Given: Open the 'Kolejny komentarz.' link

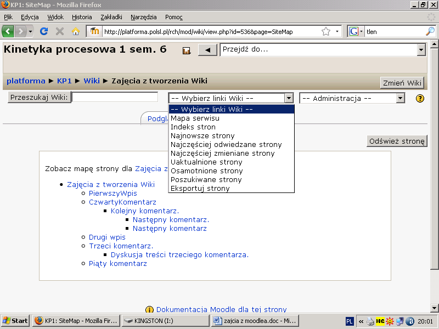Looking at the screenshot, I should coord(145,211).
